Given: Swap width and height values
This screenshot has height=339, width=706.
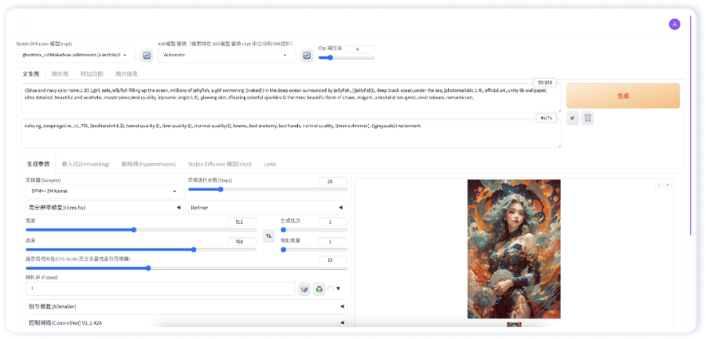Looking at the screenshot, I should click(268, 235).
